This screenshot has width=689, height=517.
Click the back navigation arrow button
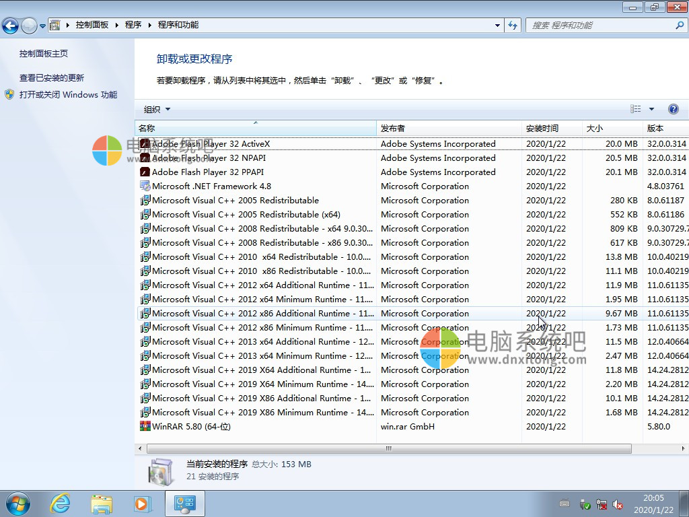10,26
